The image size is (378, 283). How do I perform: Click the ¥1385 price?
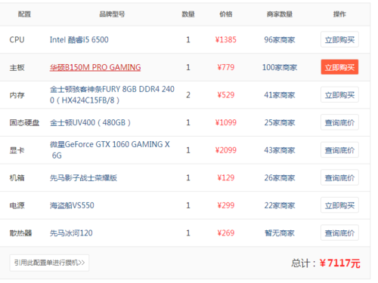[226, 40]
